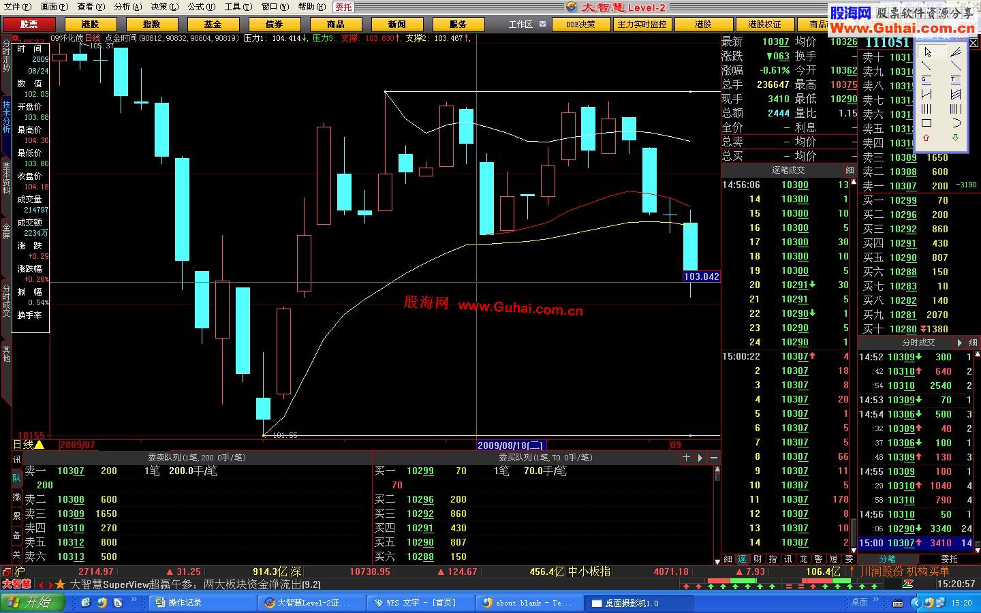Click the minus icon in queue panel header
Screen dimensions: 981x613
[714, 458]
